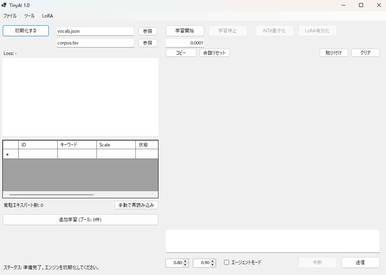Focus the 0.90 numeric field
Viewport: 386px width, 275px height.
pos(202,263)
